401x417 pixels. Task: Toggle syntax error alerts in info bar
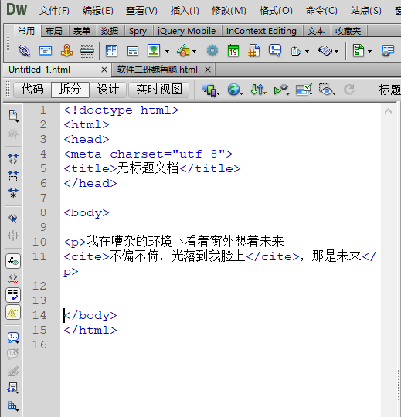(x=13, y=312)
